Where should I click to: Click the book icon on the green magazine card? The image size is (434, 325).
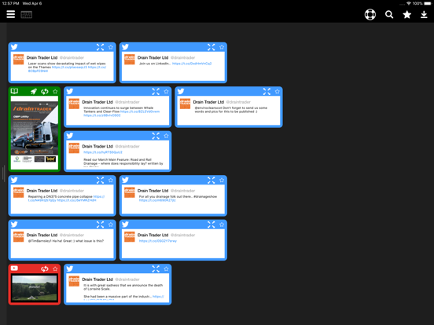coord(14,91)
